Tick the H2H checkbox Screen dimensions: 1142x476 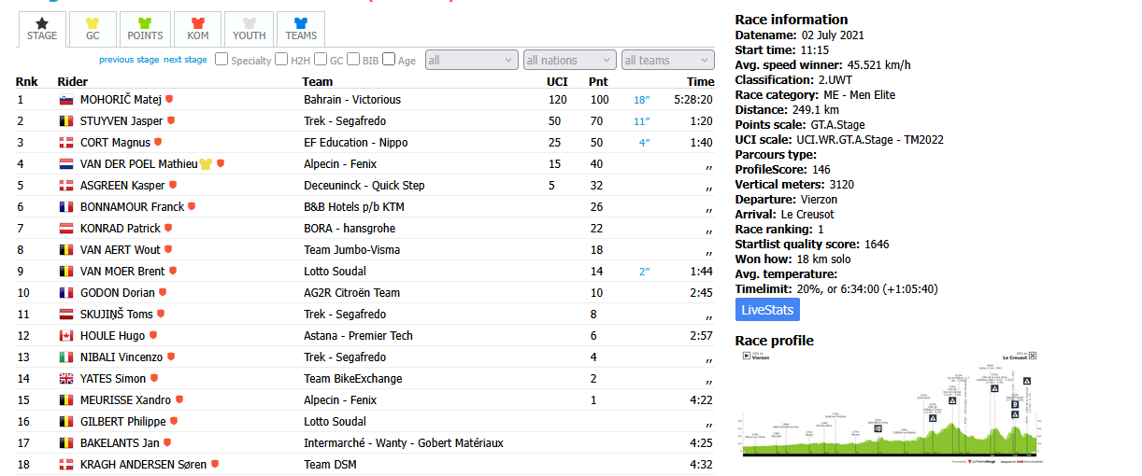tap(281, 60)
